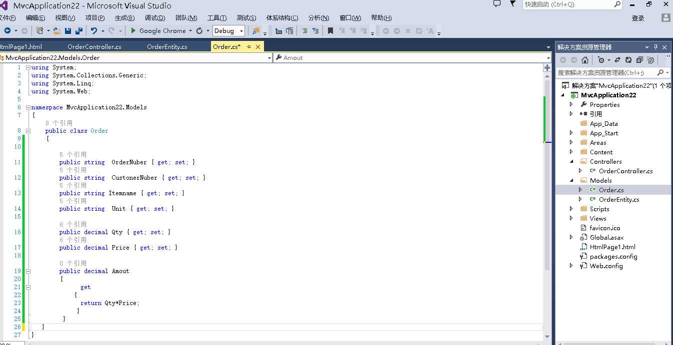Viewport: 673px width, 345px height.
Task: Start debugging with the green play icon
Action: pyautogui.click(x=133, y=31)
